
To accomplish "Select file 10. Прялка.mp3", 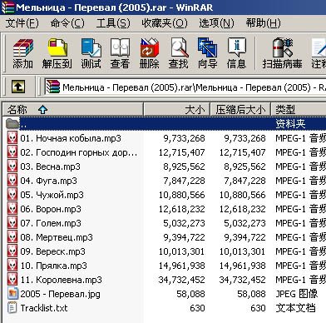I will 53,266.
